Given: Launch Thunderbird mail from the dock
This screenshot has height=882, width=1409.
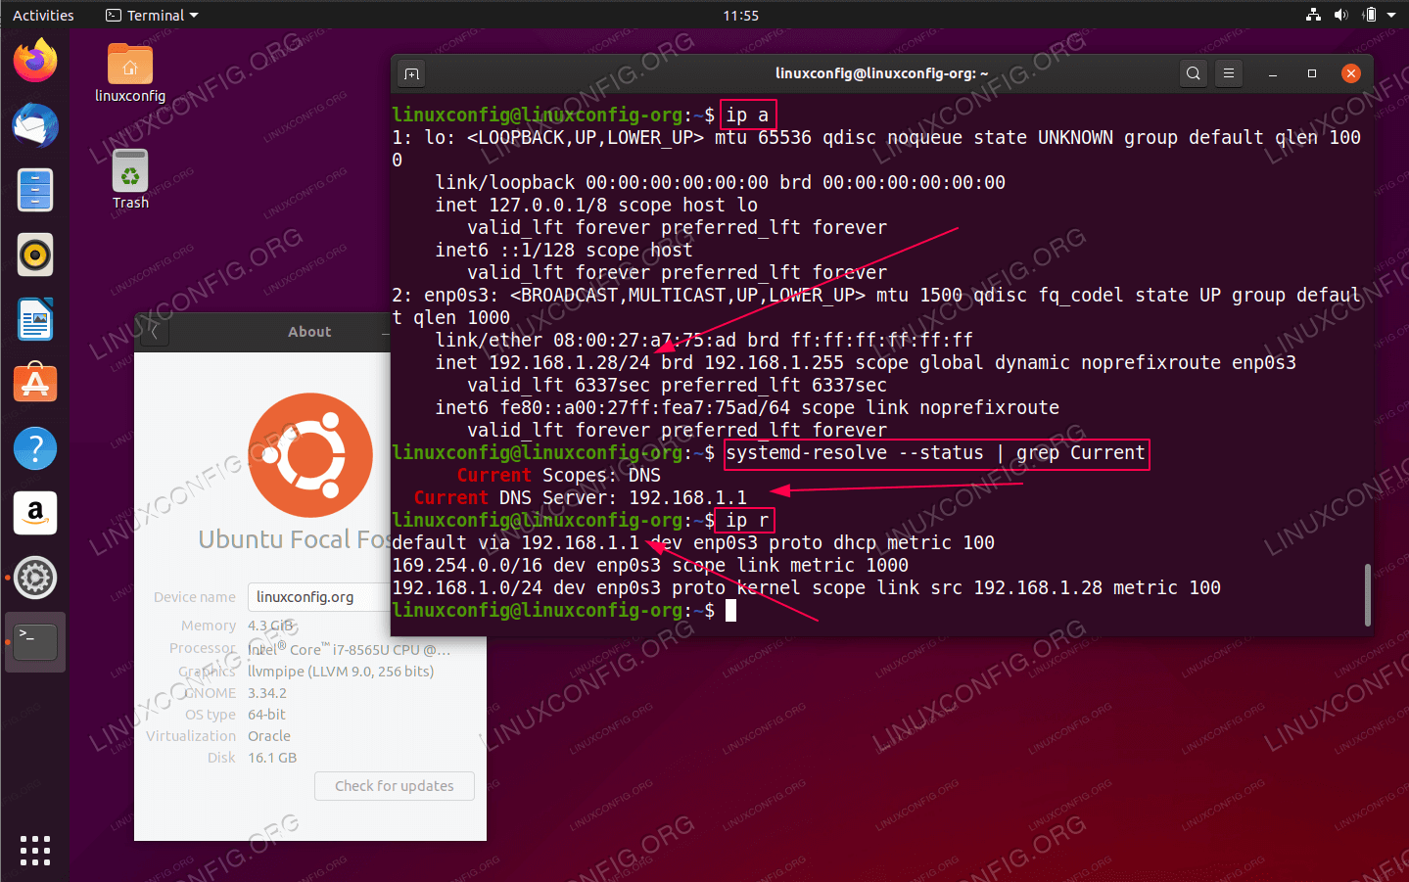Looking at the screenshot, I should [35, 125].
